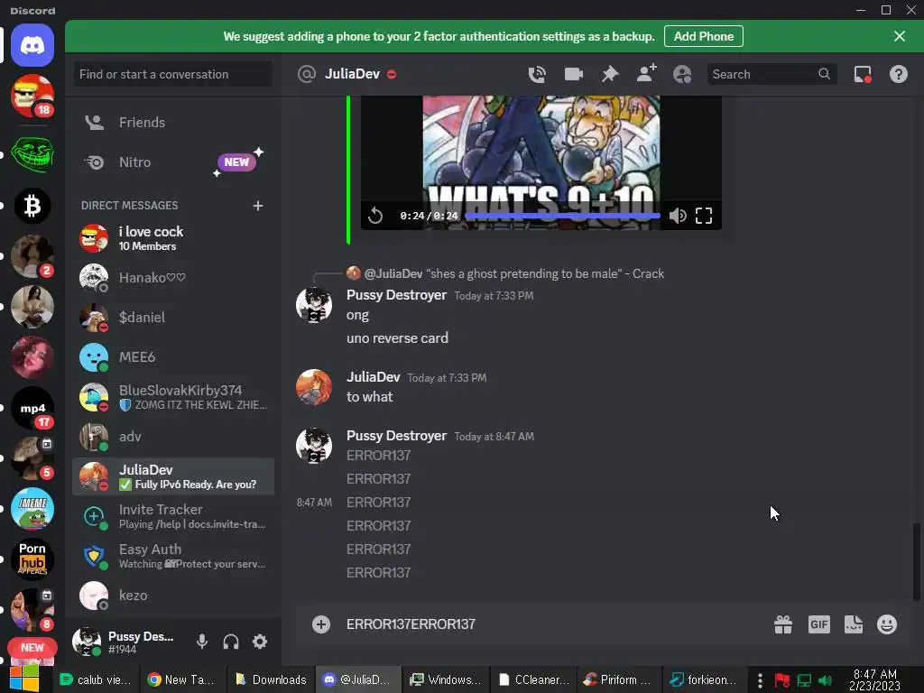924x693 pixels.
Task: Open the sticker picker
Action: point(854,624)
